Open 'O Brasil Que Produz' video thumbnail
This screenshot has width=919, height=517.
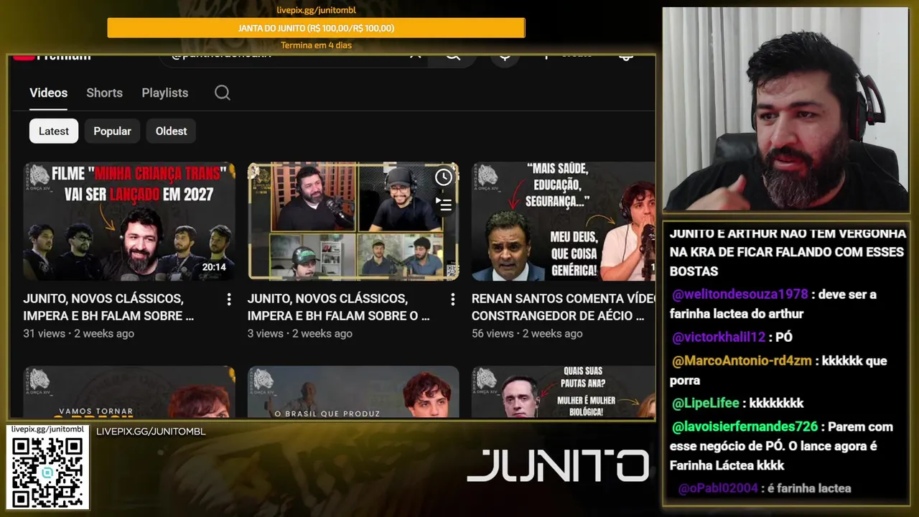[353, 392]
